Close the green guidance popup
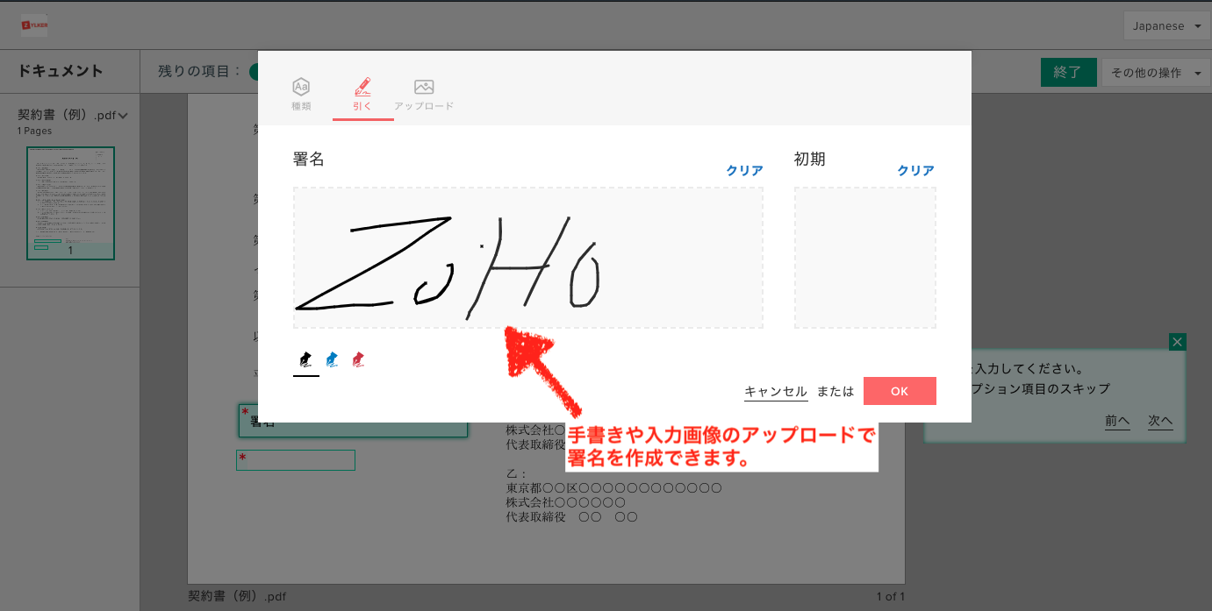1212x611 pixels. [1178, 342]
